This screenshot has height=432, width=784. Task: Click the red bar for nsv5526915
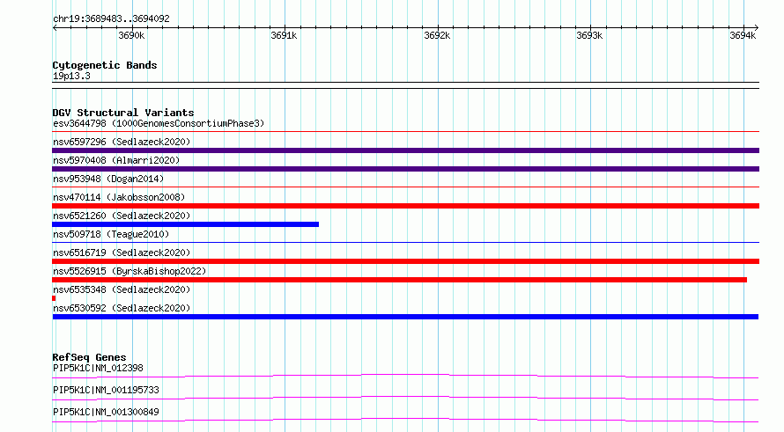[x=400, y=280]
